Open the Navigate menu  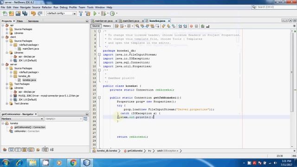(26, 7)
